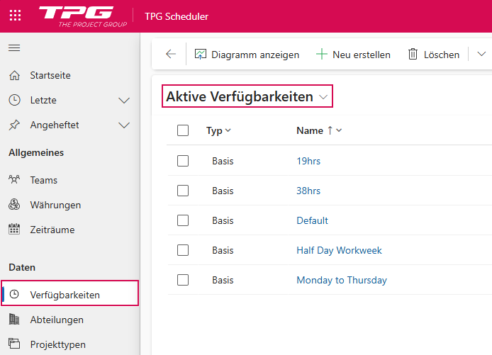Expand the Letzte section chevron

point(124,101)
